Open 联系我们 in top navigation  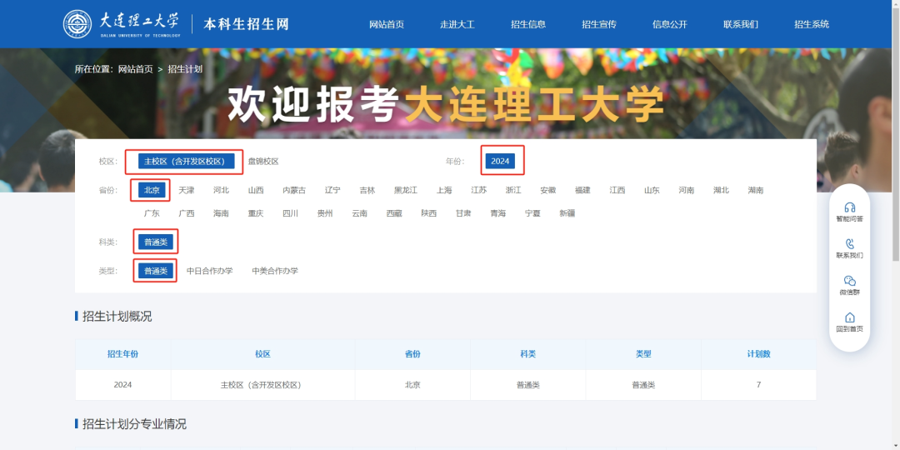[x=741, y=24]
